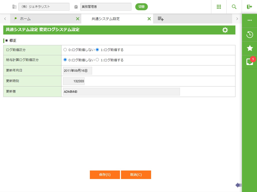Open the history clock icon in sidebar

(x=249, y=34)
